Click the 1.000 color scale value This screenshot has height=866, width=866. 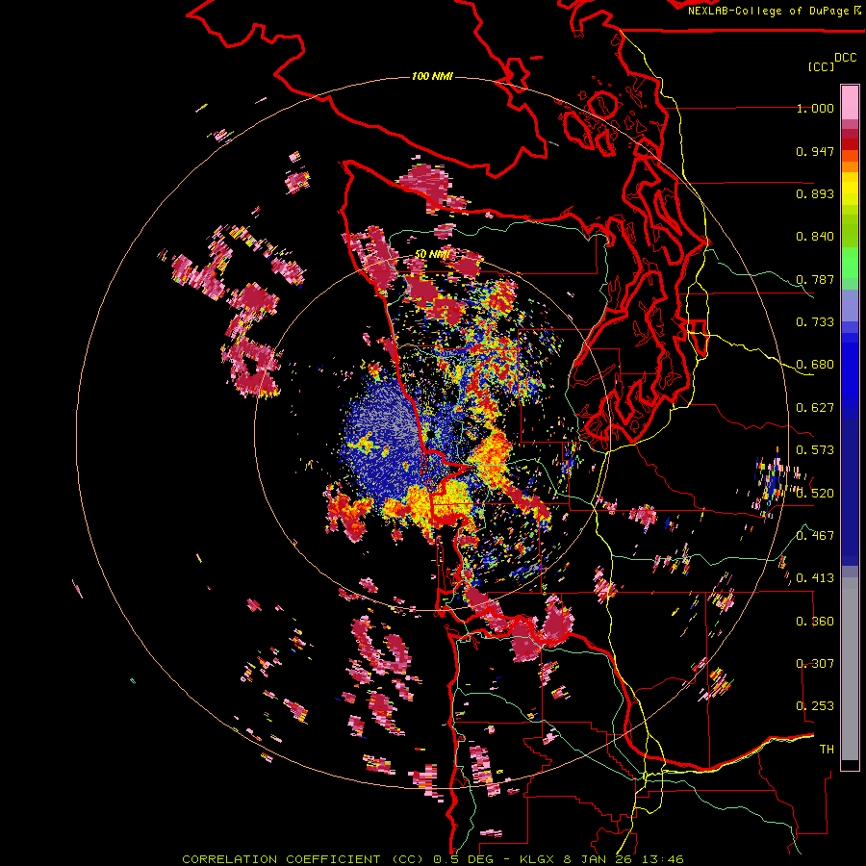pos(815,108)
